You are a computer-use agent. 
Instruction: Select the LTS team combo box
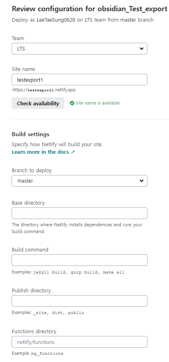pyautogui.click(x=80, y=49)
